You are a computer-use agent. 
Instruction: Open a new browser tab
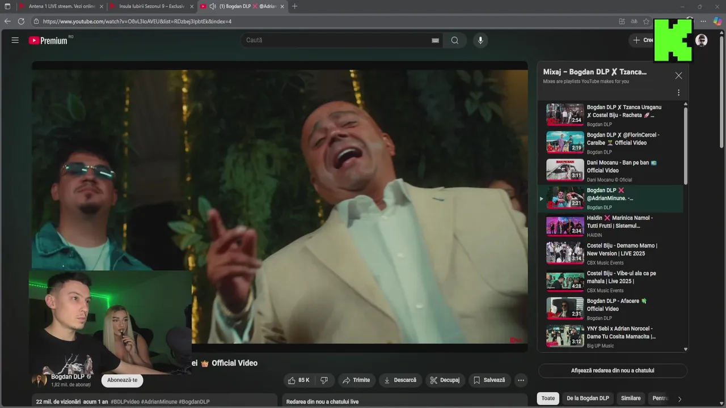(x=294, y=6)
